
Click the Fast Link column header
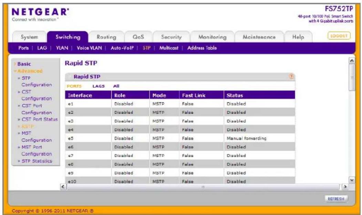201,95
